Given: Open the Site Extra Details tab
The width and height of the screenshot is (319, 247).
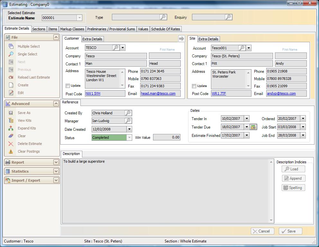Looking at the screenshot, I should (x=209, y=39).
